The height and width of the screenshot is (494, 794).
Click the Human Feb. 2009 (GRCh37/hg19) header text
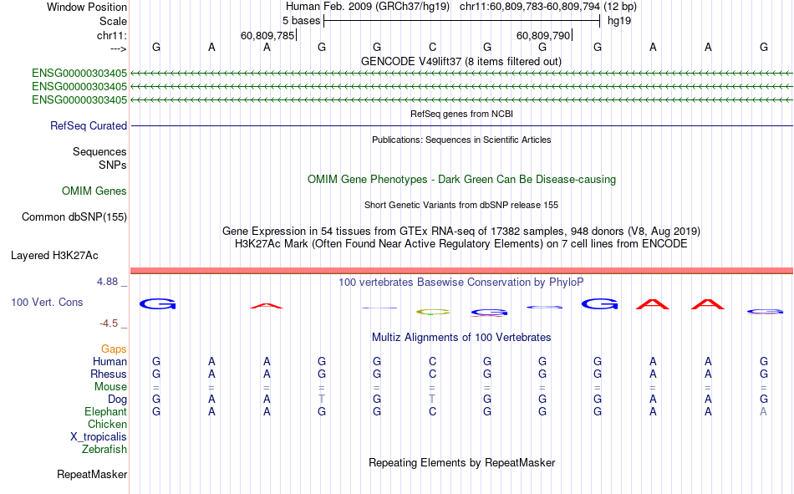pyautogui.click(x=368, y=7)
